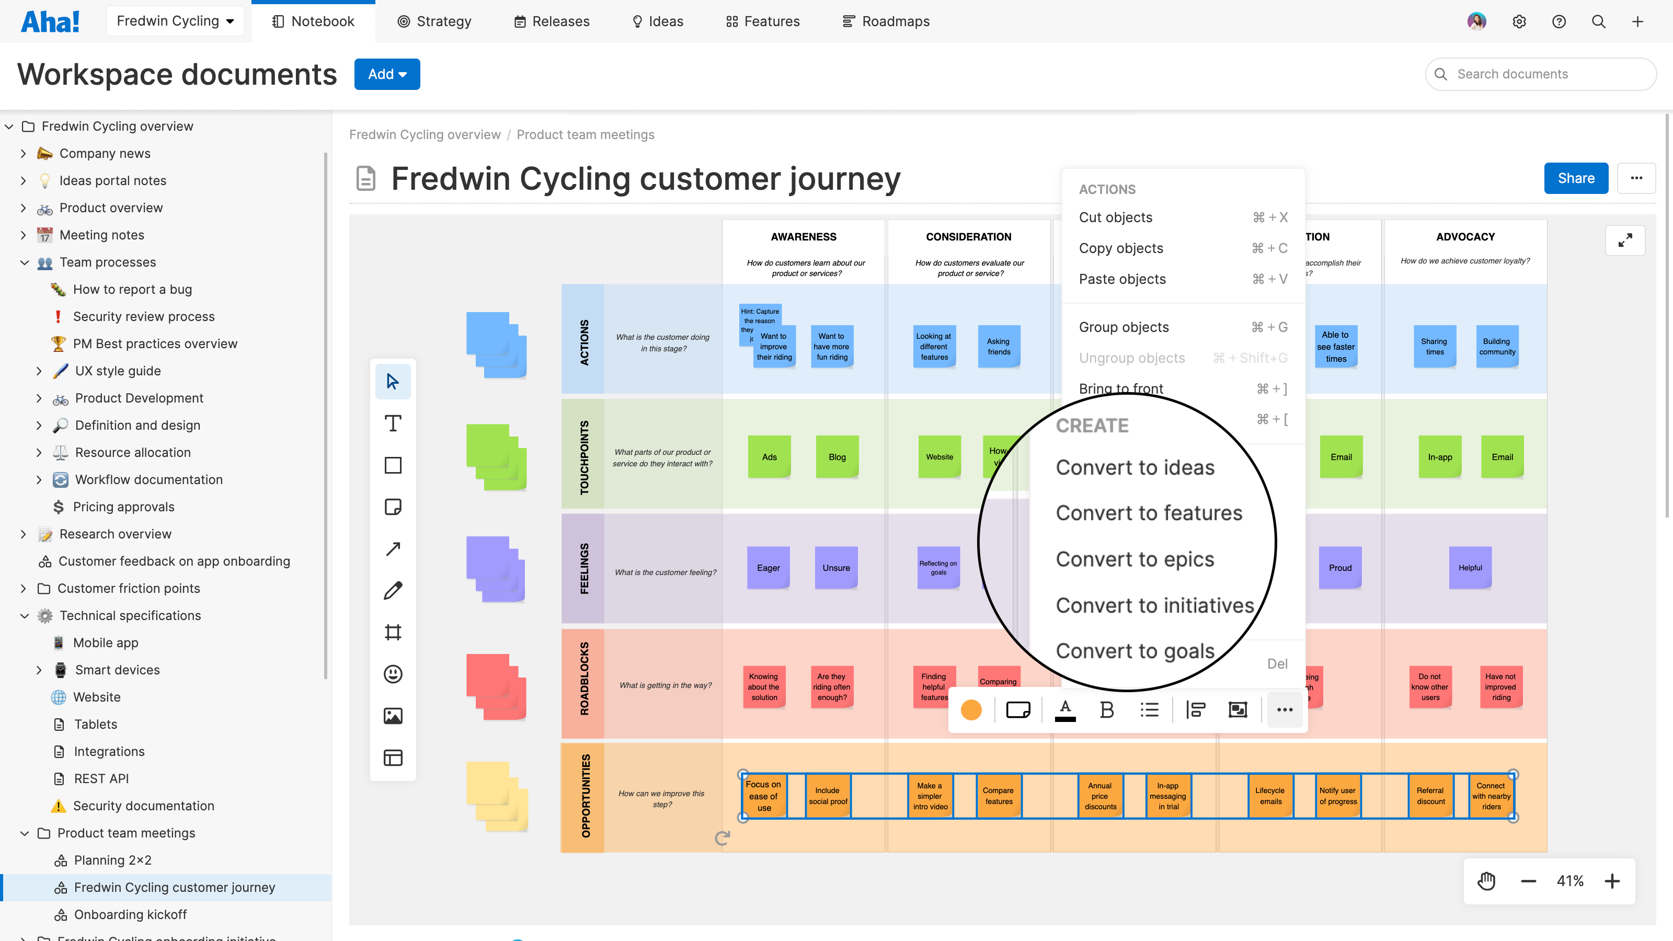Choose Convert to features from context menu
The height and width of the screenshot is (941, 1673).
click(1149, 512)
